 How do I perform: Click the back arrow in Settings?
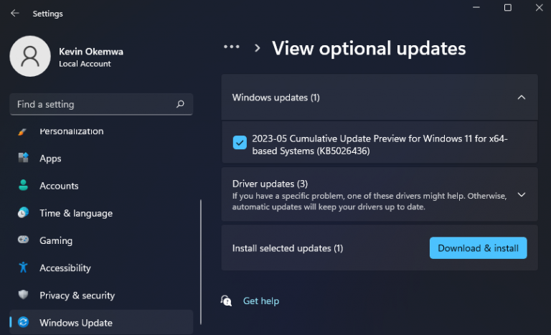(x=15, y=14)
